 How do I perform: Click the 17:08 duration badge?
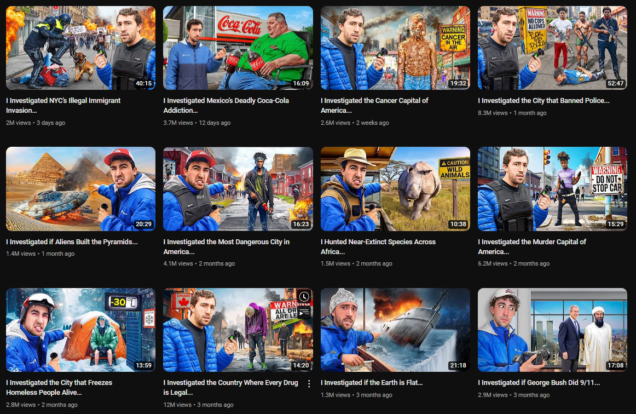click(x=615, y=365)
